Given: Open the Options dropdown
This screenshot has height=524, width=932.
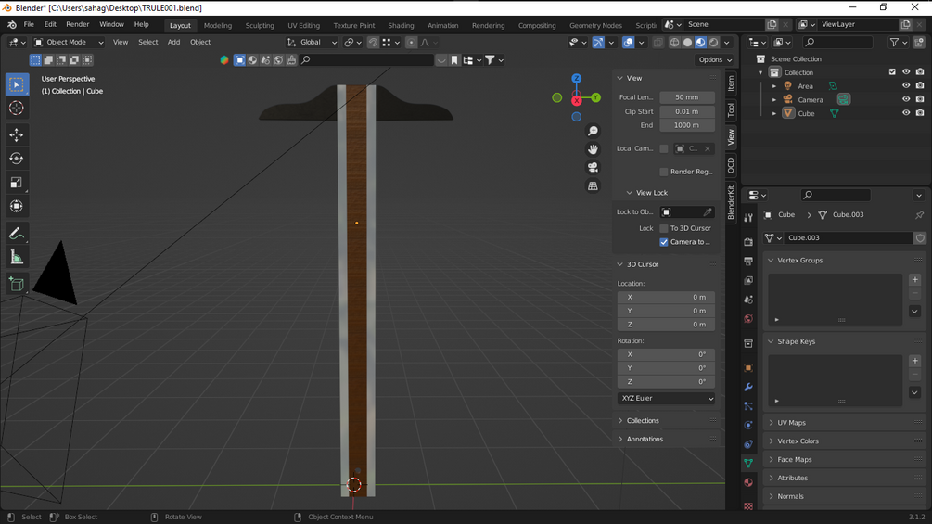Looking at the screenshot, I should 714,60.
